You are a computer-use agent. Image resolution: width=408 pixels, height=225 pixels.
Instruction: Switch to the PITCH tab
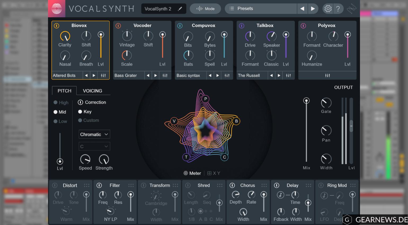point(64,91)
